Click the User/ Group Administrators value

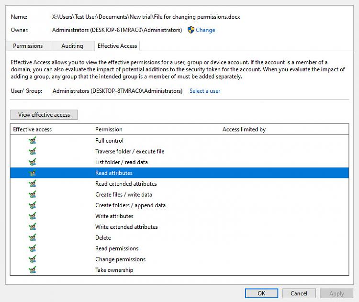[117, 91]
